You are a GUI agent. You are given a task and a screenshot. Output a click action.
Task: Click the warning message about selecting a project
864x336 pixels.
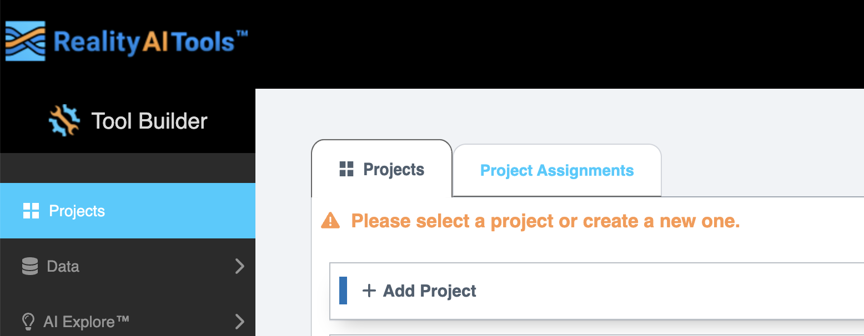(x=545, y=220)
